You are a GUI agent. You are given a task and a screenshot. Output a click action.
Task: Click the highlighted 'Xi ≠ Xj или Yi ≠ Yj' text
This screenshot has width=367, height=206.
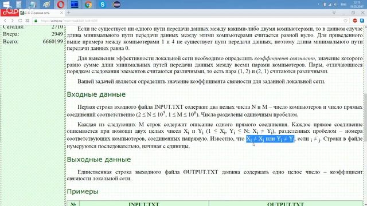(x=270, y=138)
